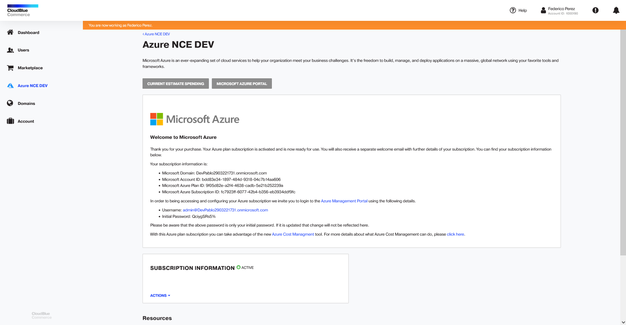Viewport: 626px width, 325px height.
Task: Go to Users in the sidebar
Action: pos(23,50)
